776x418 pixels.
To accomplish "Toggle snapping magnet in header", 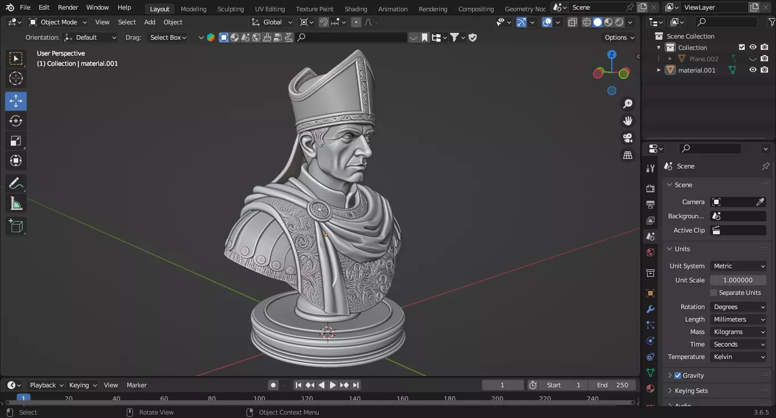I will 323,22.
